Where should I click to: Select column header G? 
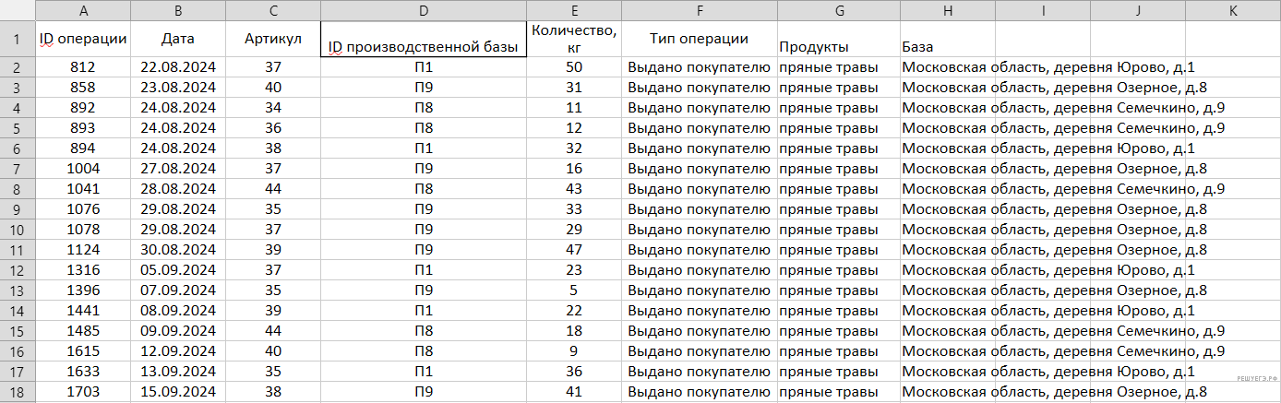point(838,11)
